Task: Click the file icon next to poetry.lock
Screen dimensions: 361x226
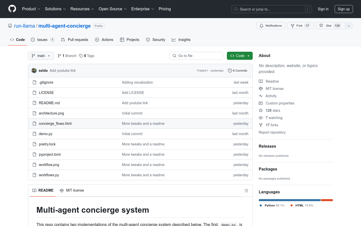Action: click(35, 144)
